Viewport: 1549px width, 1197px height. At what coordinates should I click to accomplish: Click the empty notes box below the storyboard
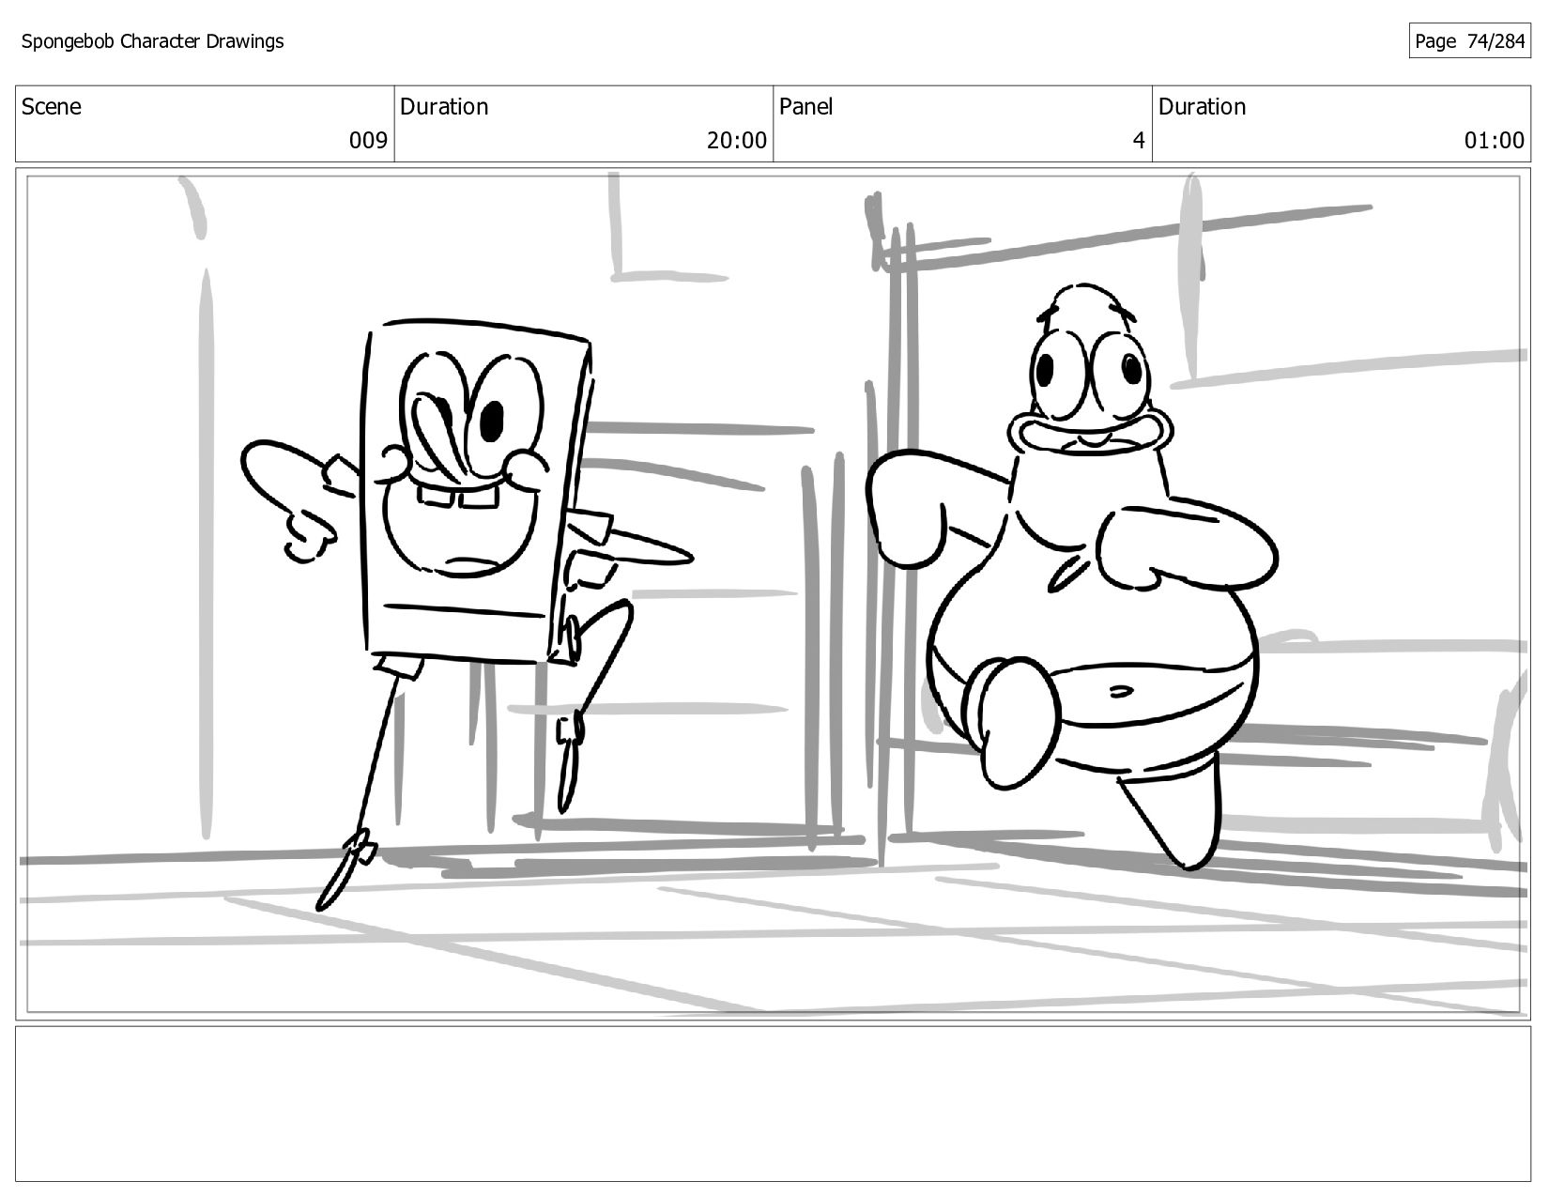pyautogui.click(x=773, y=1104)
